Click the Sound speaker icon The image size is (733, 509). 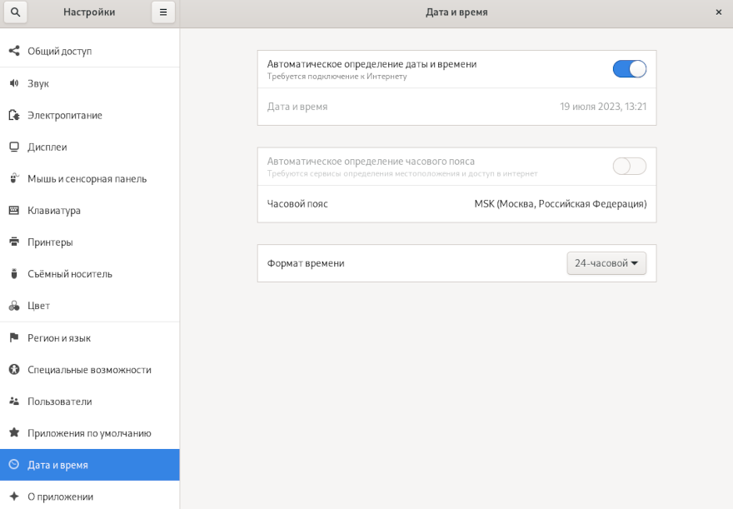pos(14,83)
